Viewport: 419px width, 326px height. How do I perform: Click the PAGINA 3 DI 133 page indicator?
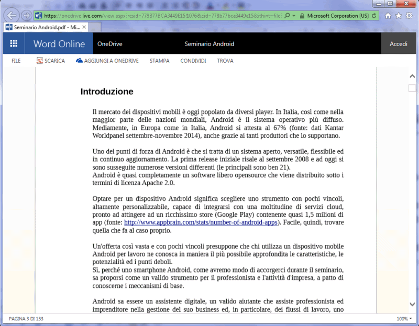[x=26, y=319]
